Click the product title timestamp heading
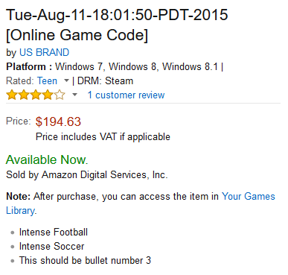288x275 pixels. 117,15
